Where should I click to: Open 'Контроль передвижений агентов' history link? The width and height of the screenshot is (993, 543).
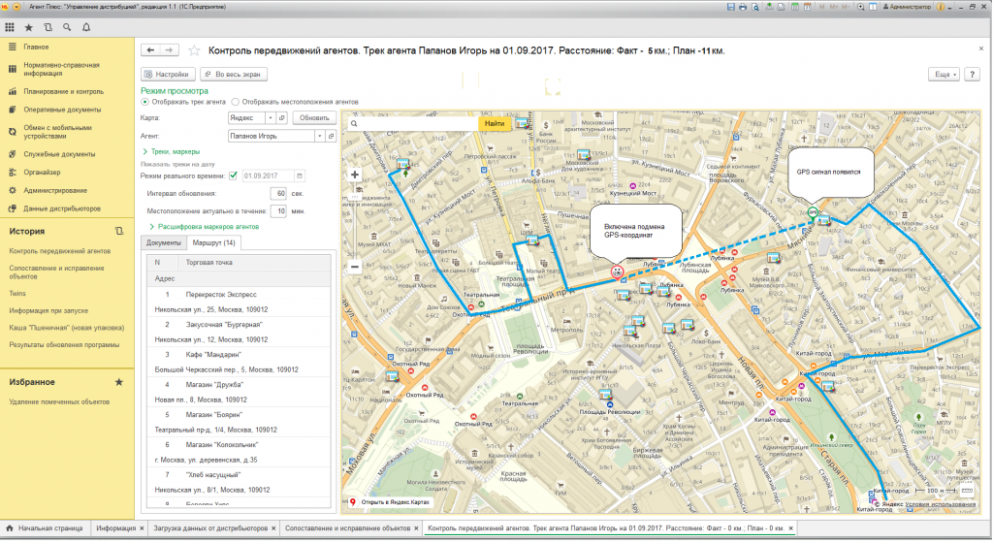(x=59, y=251)
